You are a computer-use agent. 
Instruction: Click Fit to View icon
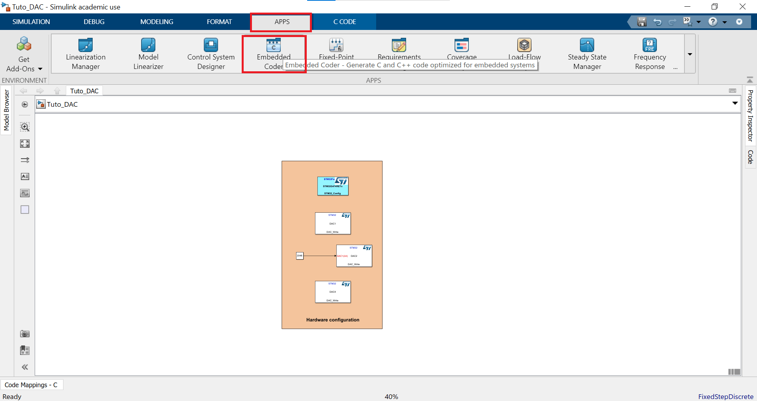tap(25, 143)
